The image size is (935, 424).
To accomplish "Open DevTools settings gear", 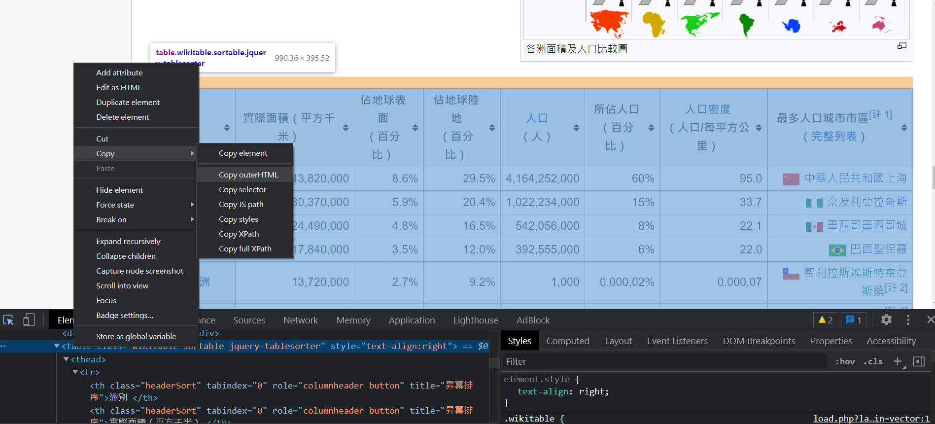I will pos(886,320).
